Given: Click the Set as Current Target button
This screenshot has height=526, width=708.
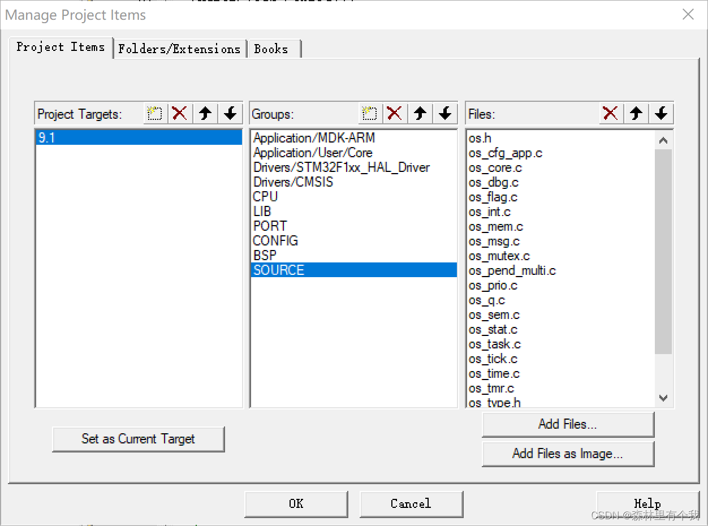Looking at the screenshot, I should [138, 439].
